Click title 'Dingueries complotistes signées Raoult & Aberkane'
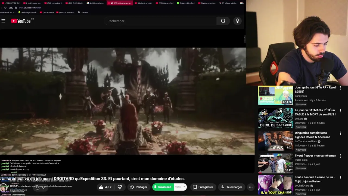This screenshot has width=348, height=196. point(313,135)
